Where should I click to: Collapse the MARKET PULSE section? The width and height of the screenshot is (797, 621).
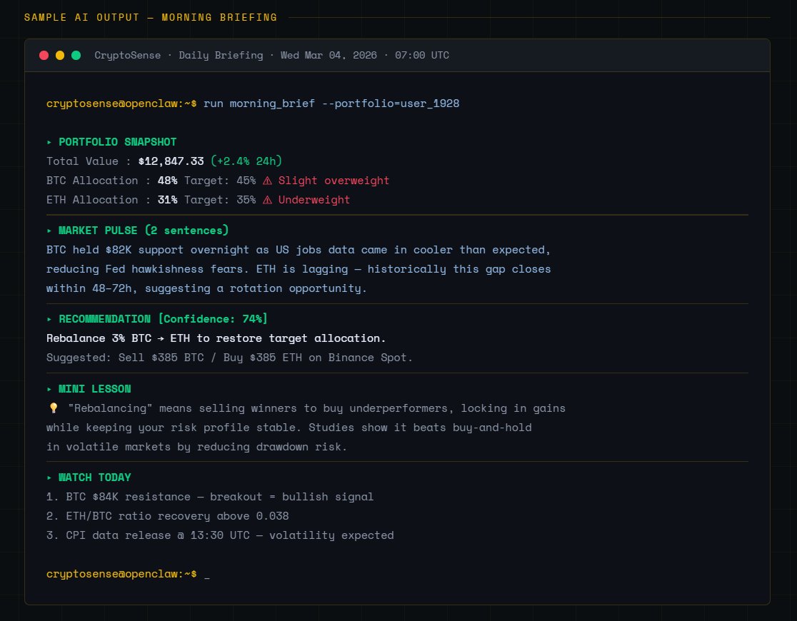(138, 230)
